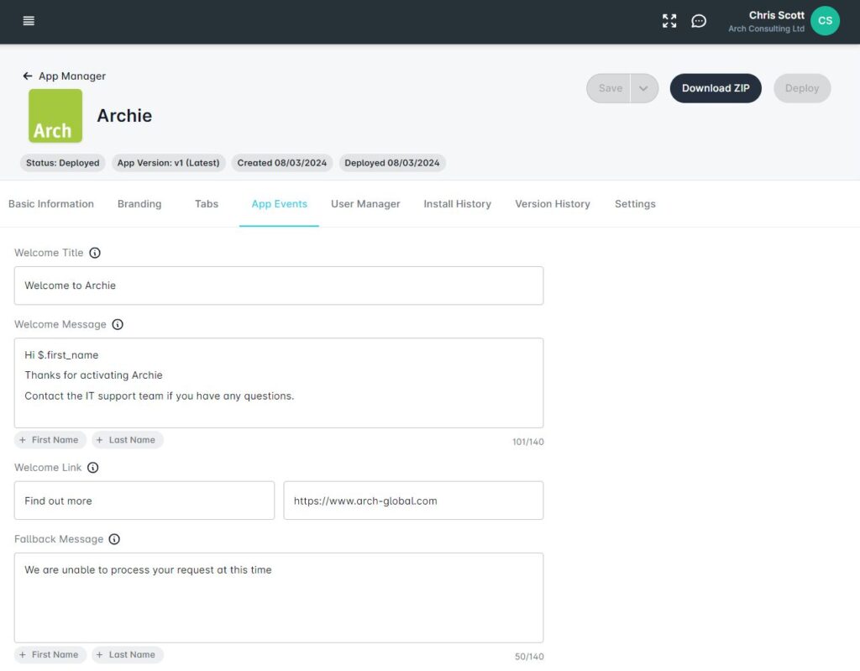Open the hamburger navigation menu
The height and width of the screenshot is (671, 860).
point(29,21)
